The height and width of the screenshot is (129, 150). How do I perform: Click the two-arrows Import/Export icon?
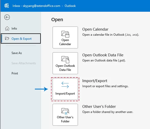pos(65,85)
